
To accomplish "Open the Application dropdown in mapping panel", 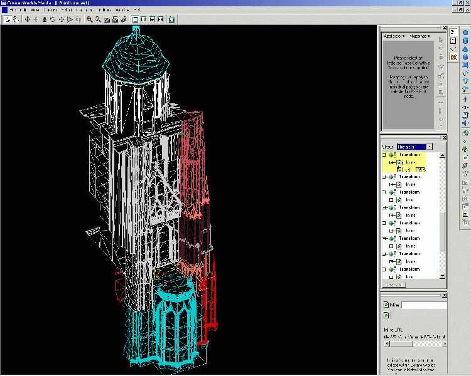I will (396, 36).
